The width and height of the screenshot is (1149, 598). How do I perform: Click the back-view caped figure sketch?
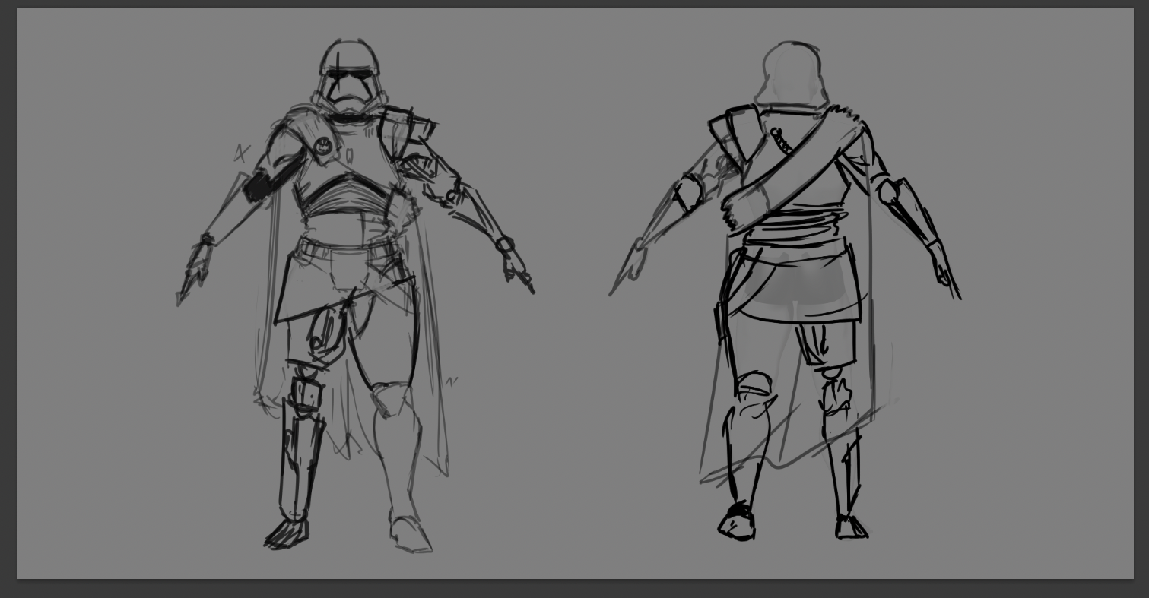point(785,291)
